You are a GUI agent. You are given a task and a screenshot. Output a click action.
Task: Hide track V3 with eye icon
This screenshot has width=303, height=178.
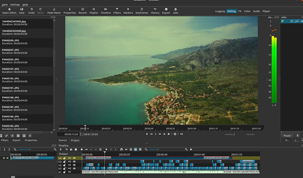point(74,162)
